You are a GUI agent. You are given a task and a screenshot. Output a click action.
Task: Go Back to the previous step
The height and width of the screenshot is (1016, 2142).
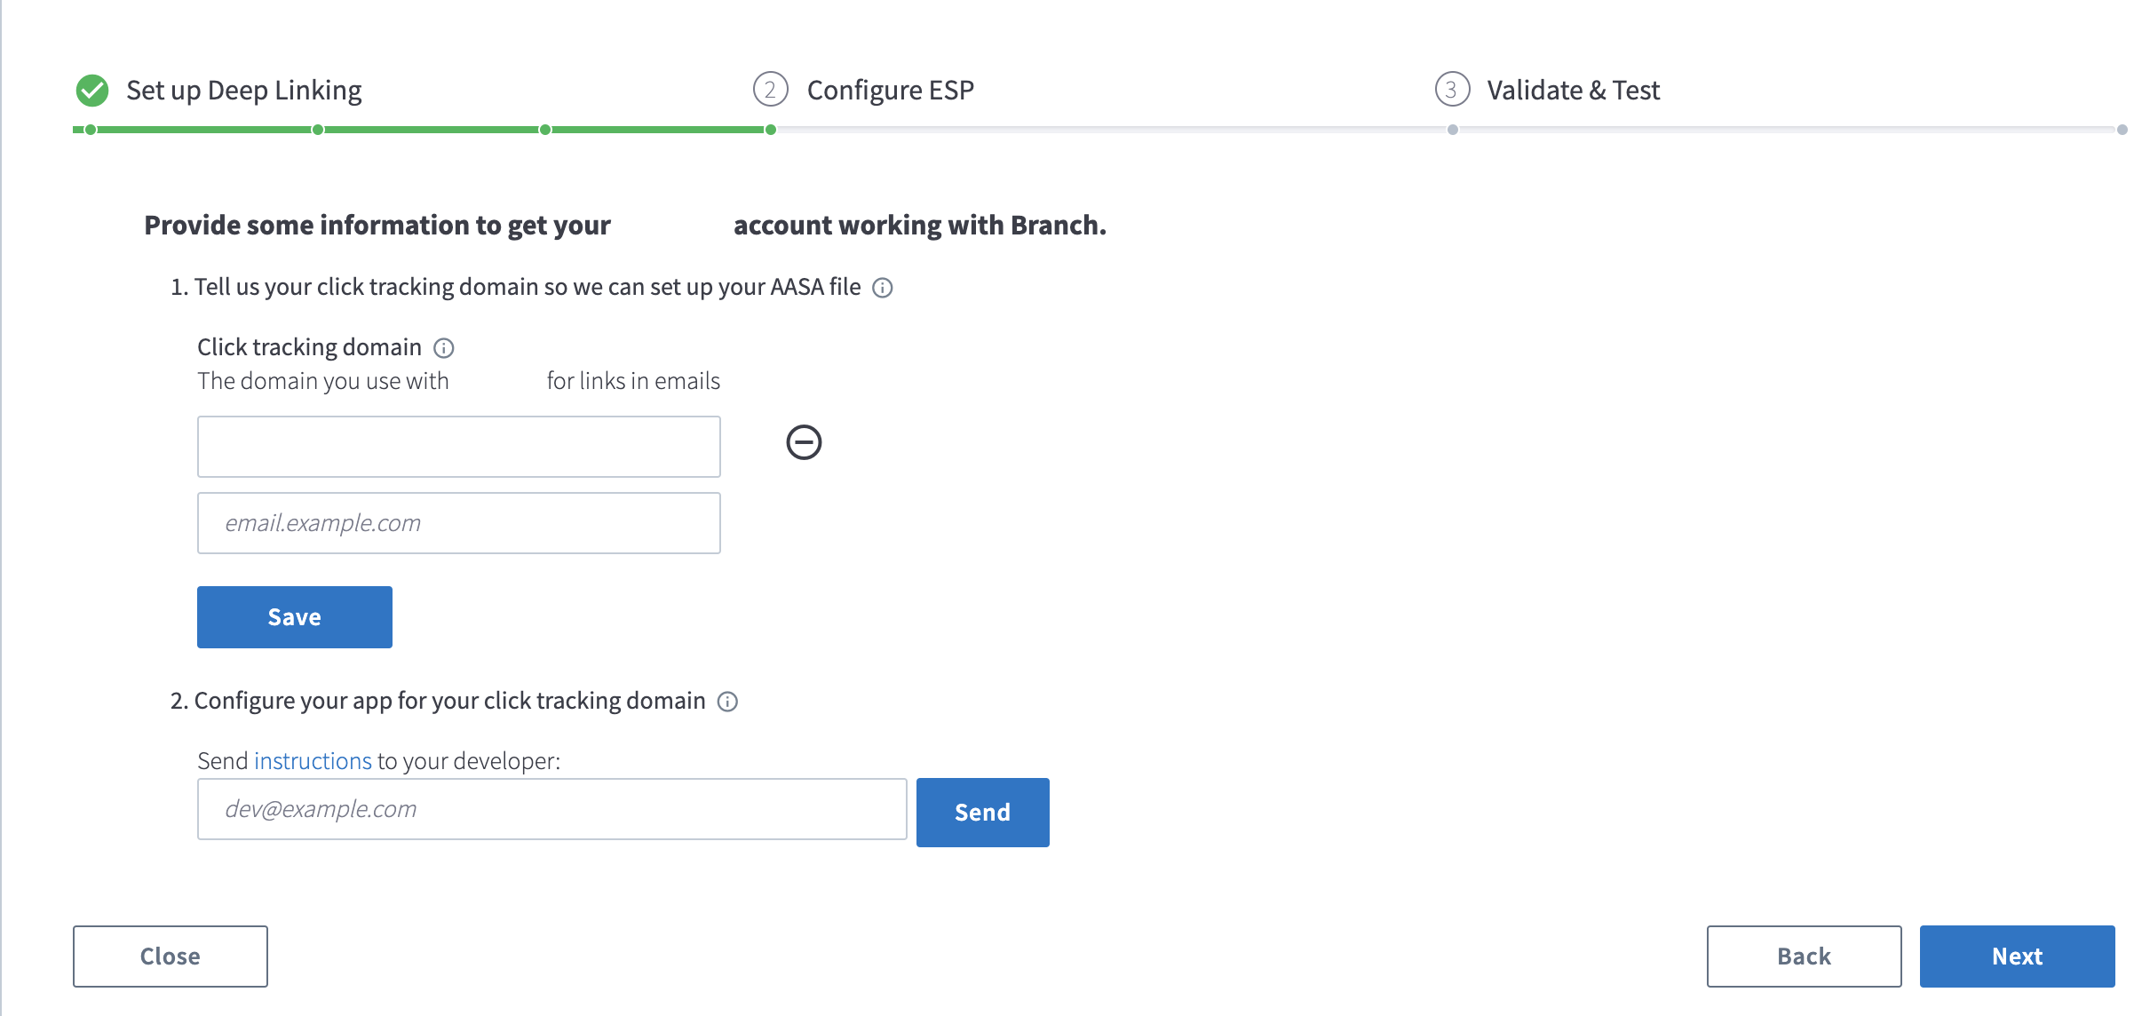pyautogui.click(x=1805, y=956)
